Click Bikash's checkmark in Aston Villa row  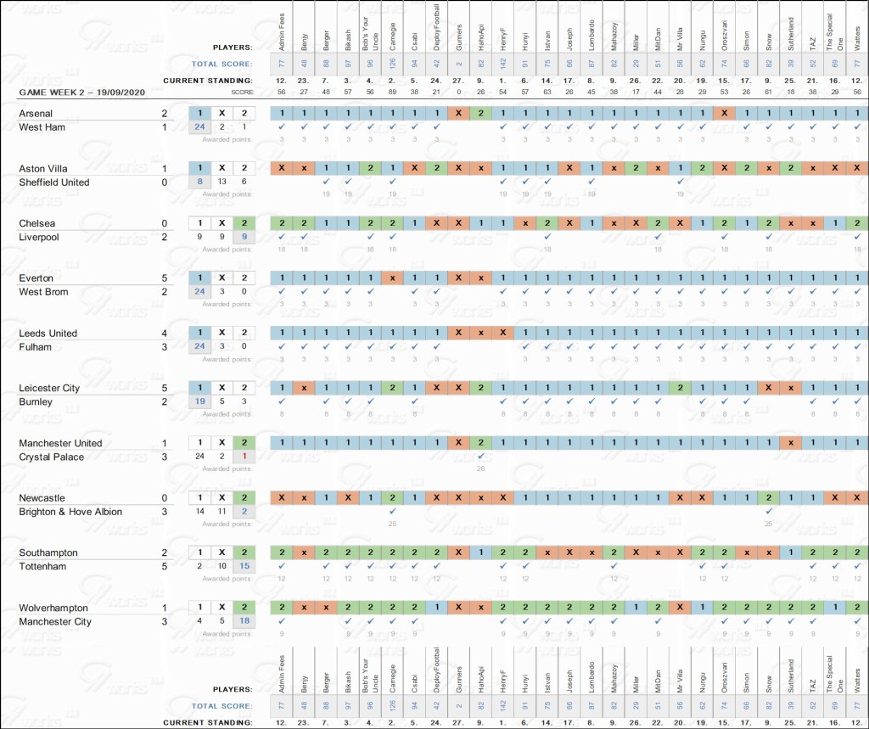point(348,182)
